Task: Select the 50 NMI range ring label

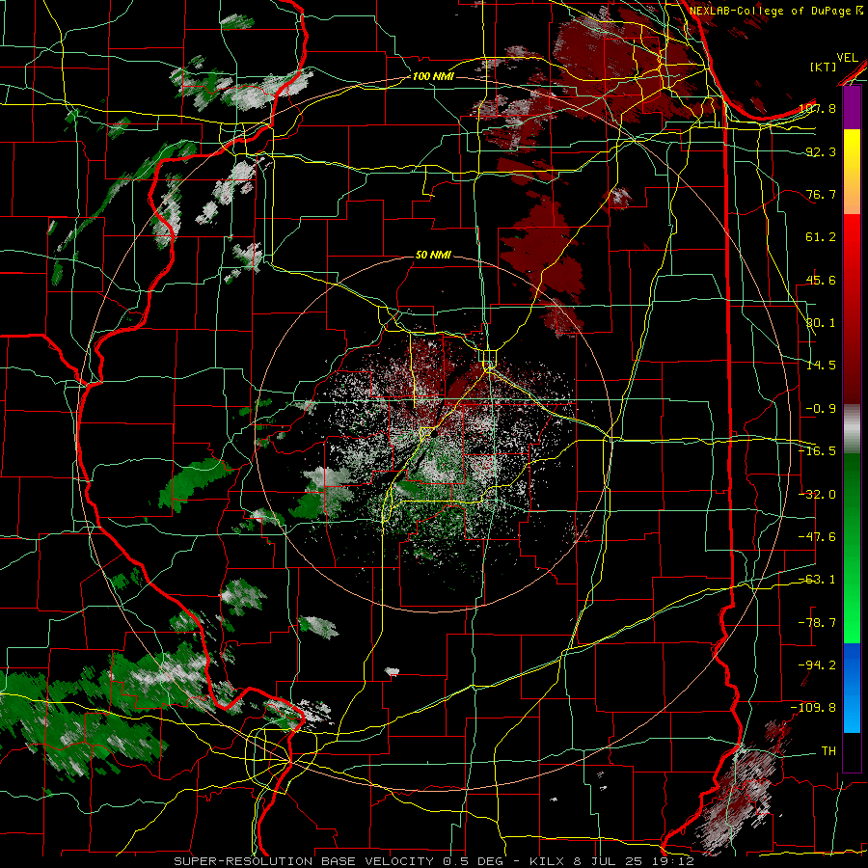Action: pyautogui.click(x=433, y=255)
